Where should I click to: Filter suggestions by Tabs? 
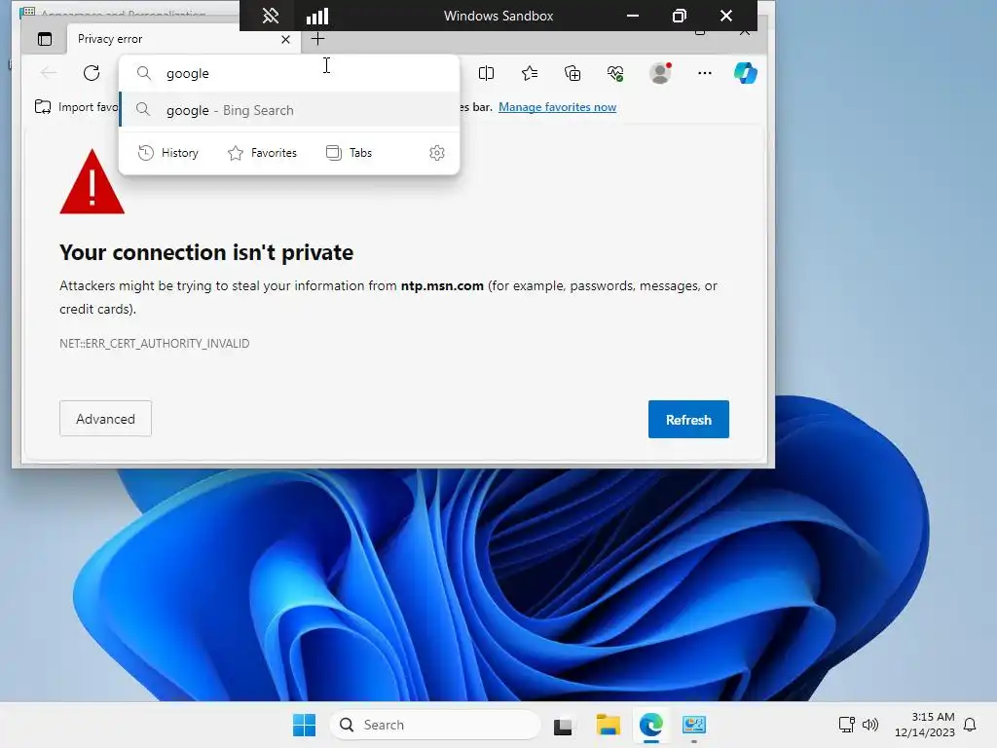click(x=350, y=153)
